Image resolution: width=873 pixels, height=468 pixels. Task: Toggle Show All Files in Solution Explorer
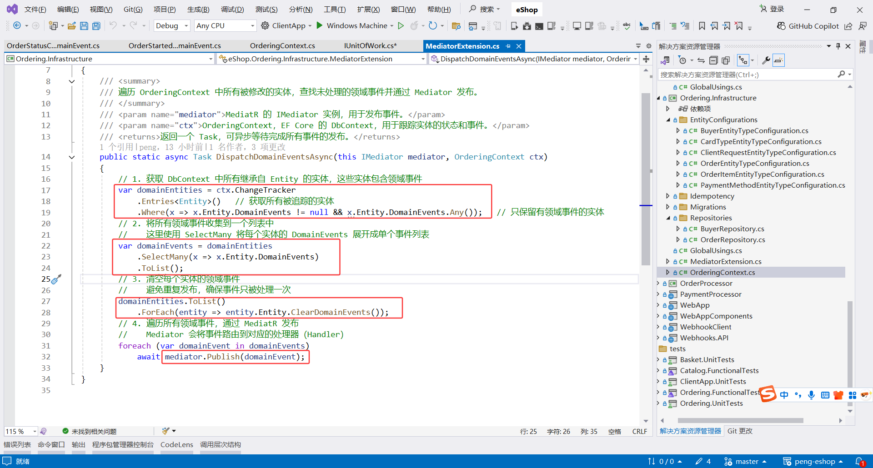coord(726,60)
